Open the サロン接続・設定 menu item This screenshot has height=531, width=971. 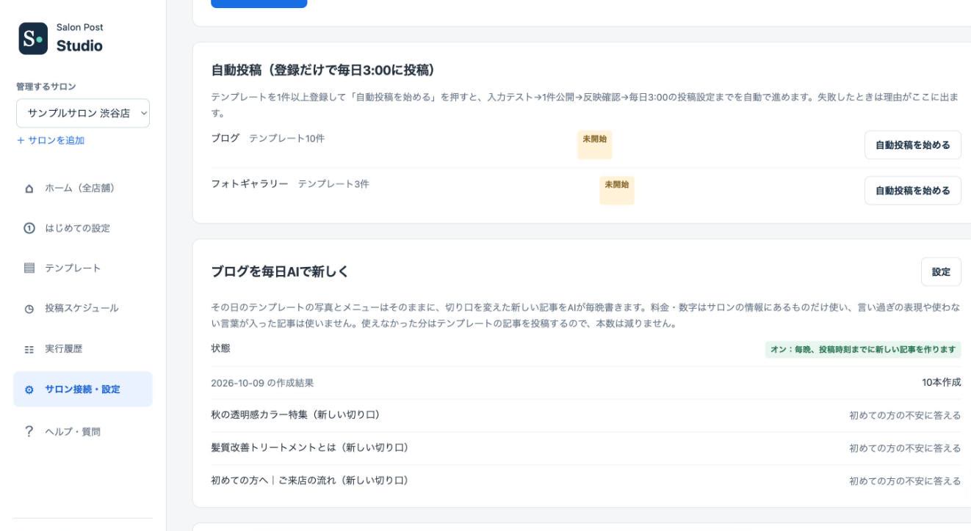point(83,389)
